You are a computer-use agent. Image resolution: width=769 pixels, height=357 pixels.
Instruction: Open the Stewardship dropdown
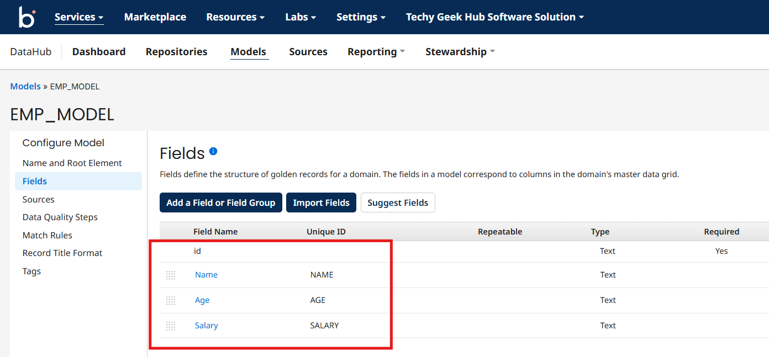click(460, 52)
